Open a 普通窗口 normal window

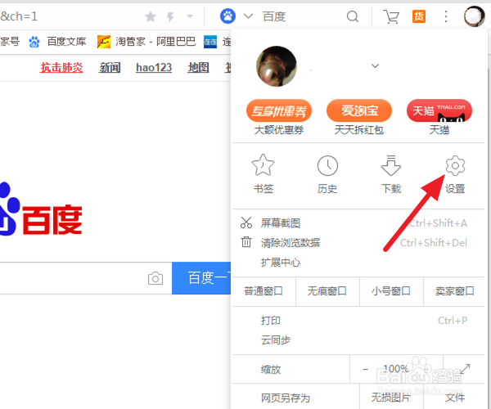[x=264, y=291]
